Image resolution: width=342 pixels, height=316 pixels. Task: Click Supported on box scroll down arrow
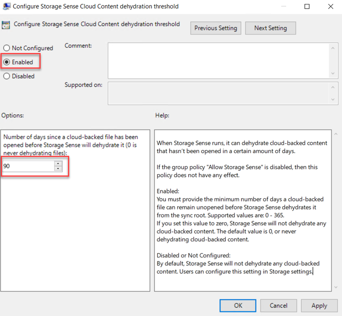[333, 99]
